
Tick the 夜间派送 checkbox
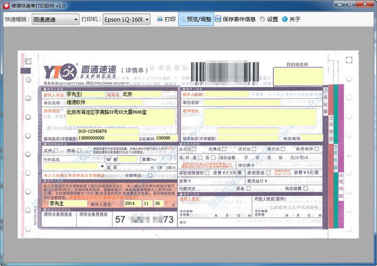[268, 173]
